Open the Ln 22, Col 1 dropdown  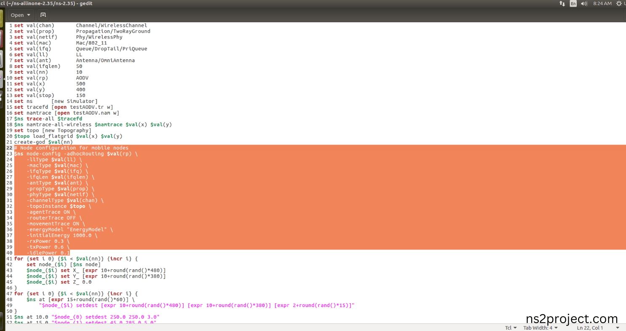598,328
